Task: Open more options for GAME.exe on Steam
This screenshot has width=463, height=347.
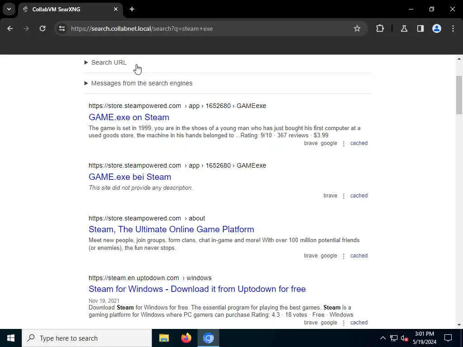Action: point(344,144)
